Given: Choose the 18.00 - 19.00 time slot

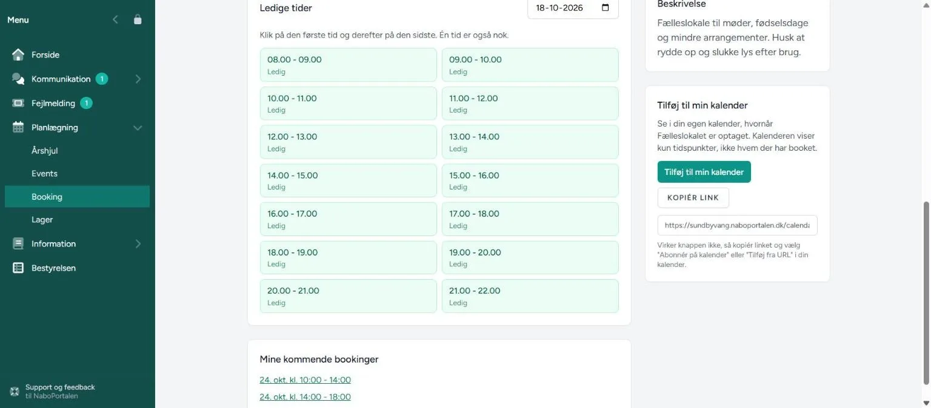Looking at the screenshot, I should tap(349, 257).
